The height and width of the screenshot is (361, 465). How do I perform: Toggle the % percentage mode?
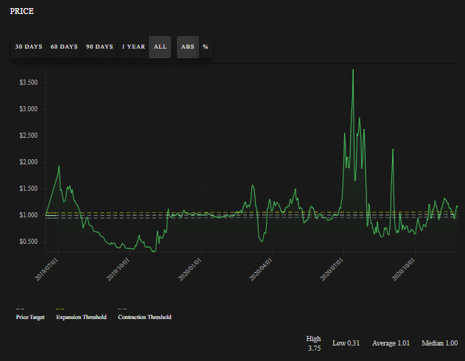point(205,47)
